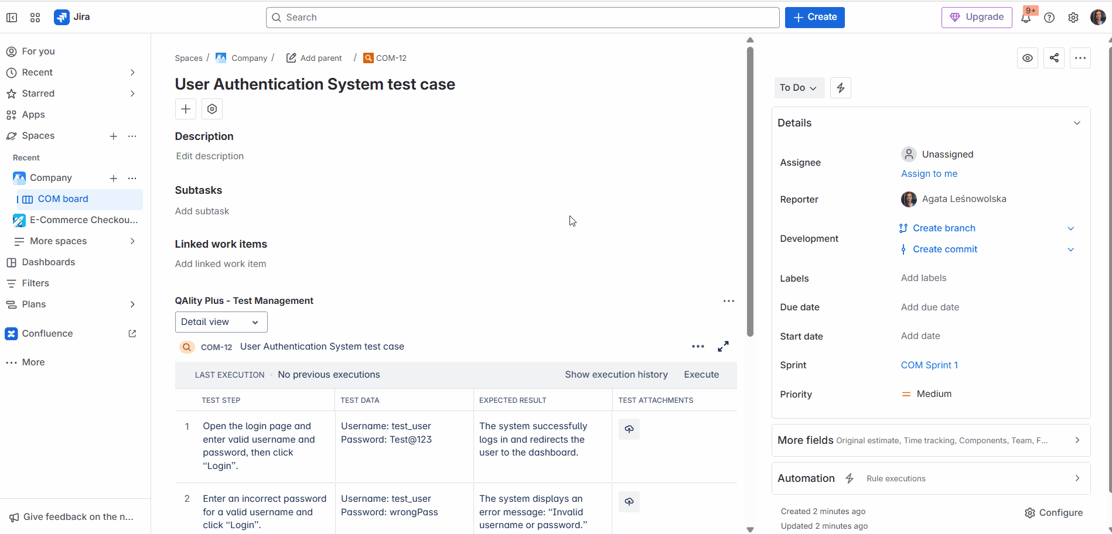This screenshot has height=534, width=1112.
Task: Open Confluence in a new tab icon
Action: (x=132, y=334)
